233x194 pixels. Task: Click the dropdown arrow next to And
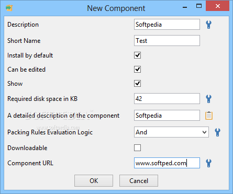[205, 132]
